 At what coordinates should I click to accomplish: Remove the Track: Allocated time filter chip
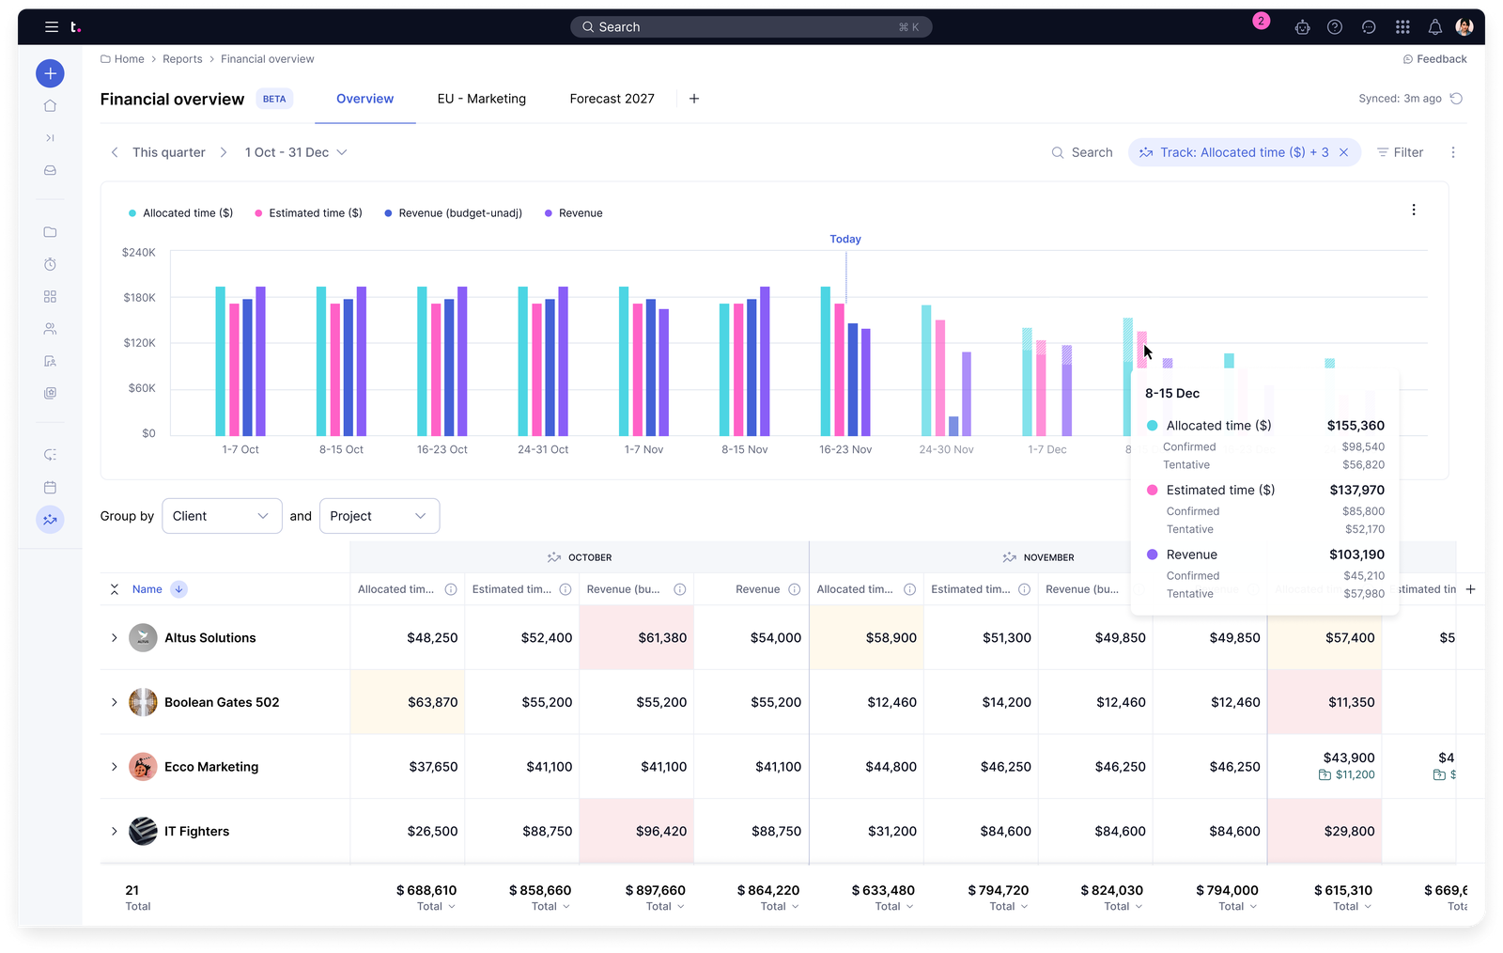tap(1344, 152)
